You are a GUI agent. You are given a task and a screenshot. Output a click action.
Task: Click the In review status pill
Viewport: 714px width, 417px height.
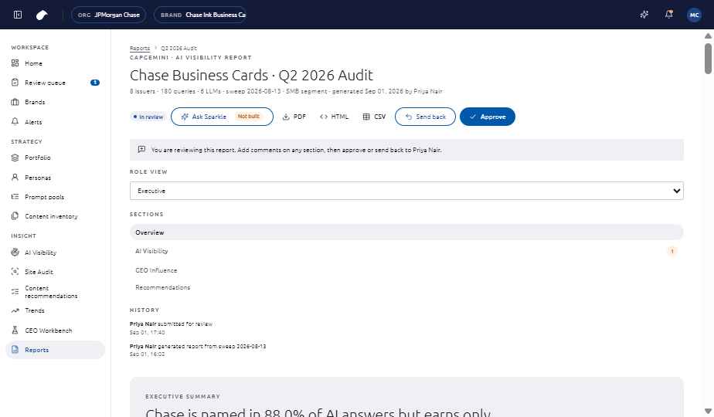point(148,117)
